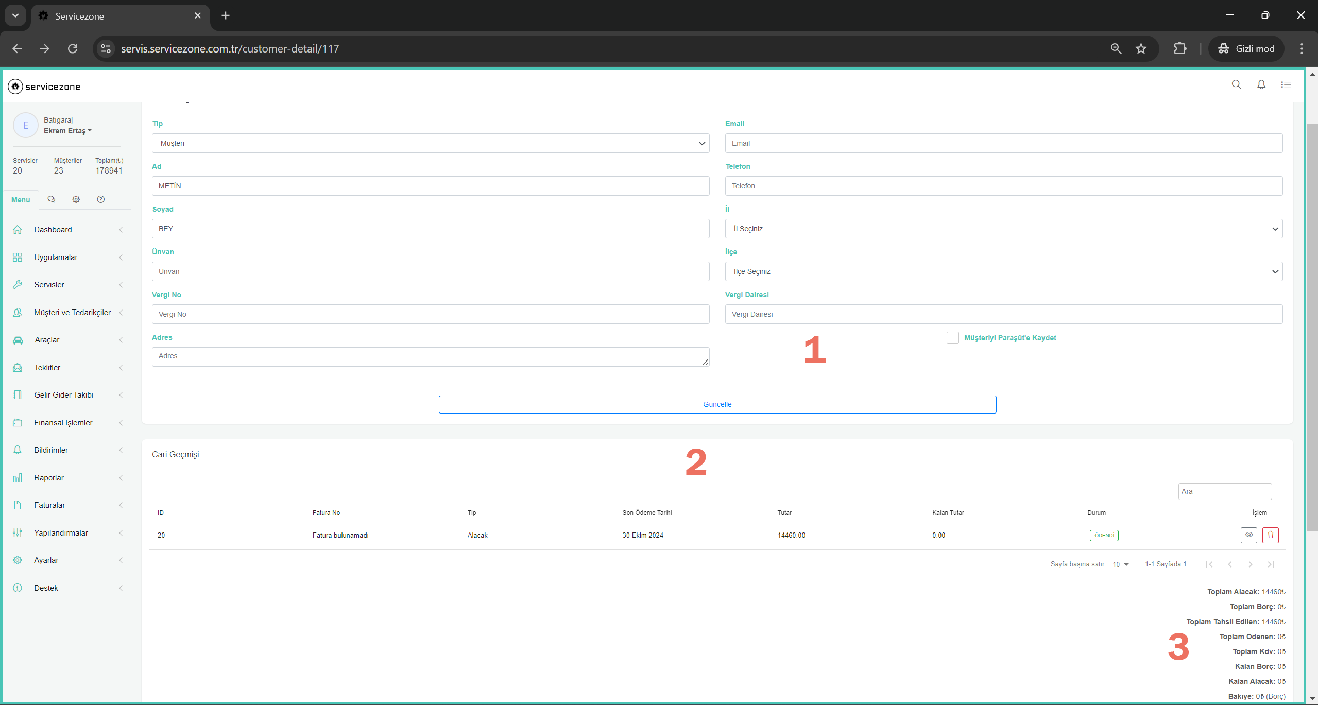This screenshot has width=1318, height=705.
Task: Click the Araçlar car icon in sidebar
Action: pos(18,340)
